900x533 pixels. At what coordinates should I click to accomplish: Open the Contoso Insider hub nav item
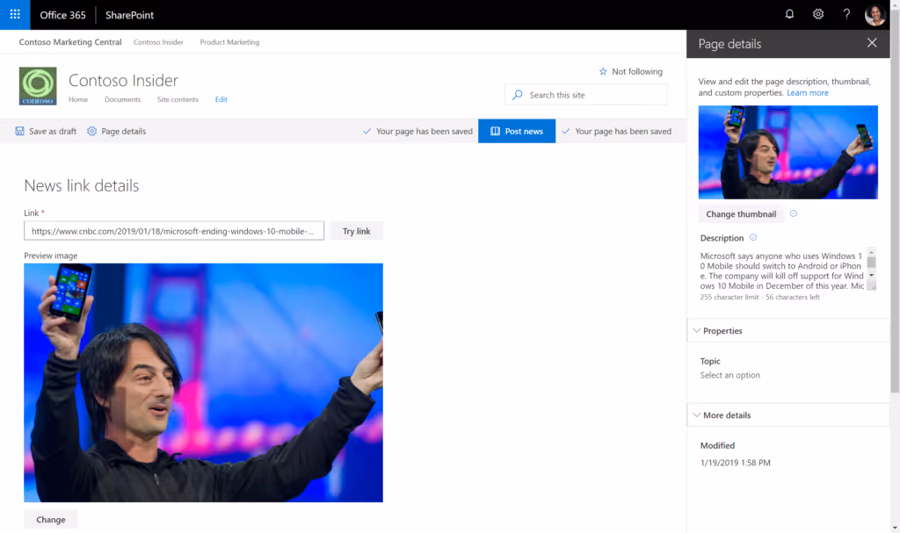click(158, 42)
